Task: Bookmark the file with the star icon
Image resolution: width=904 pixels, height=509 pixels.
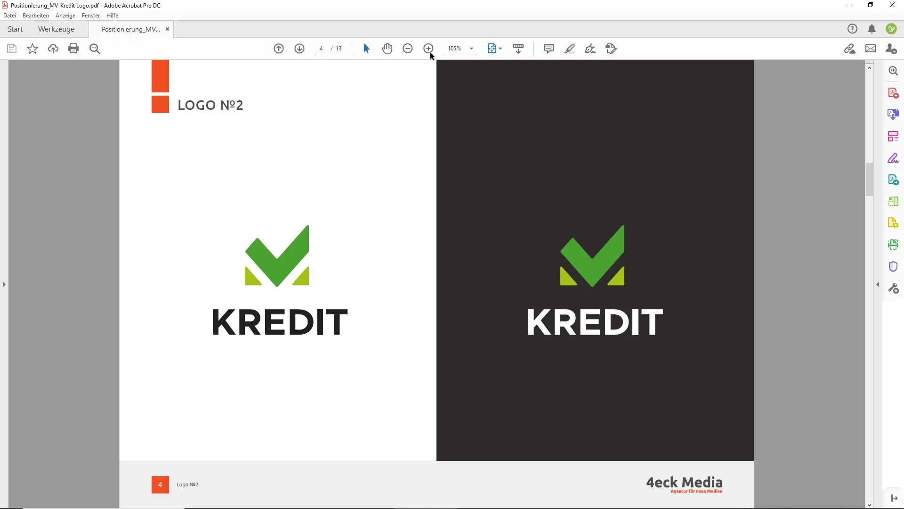Action: point(32,49)
